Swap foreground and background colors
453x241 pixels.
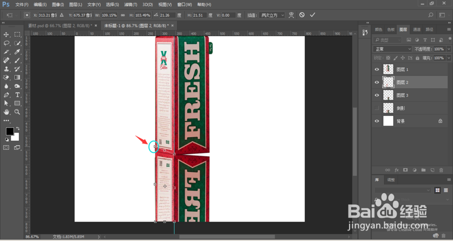click(x=18, y=128)
